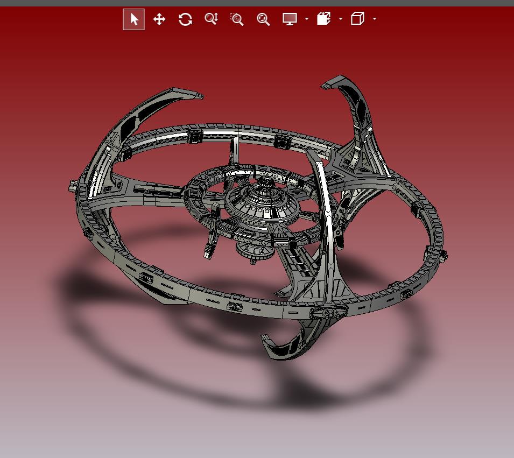The width and height of the screenshot is (514, 458).
Task: Choose the zoom in/out magnifier tool
Action: pyautogui.click(x=211, y=19)
